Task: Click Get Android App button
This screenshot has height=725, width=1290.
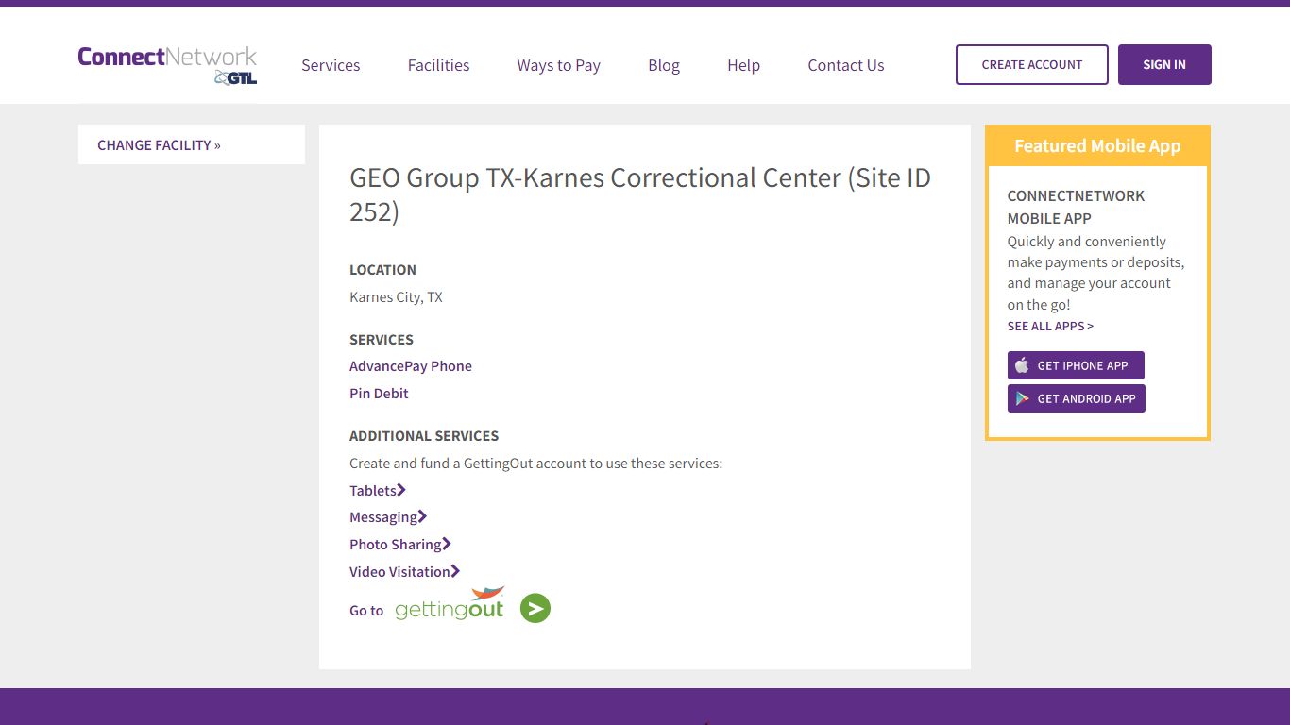Action: point(1077,398)
